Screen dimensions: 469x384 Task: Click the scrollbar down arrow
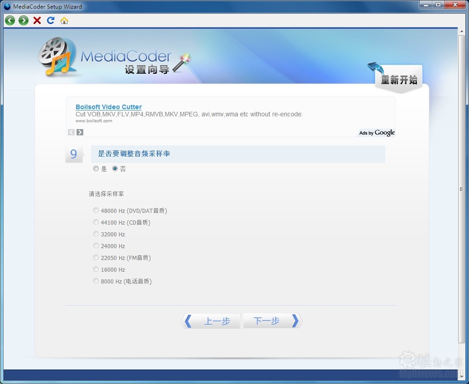(461, 376)
